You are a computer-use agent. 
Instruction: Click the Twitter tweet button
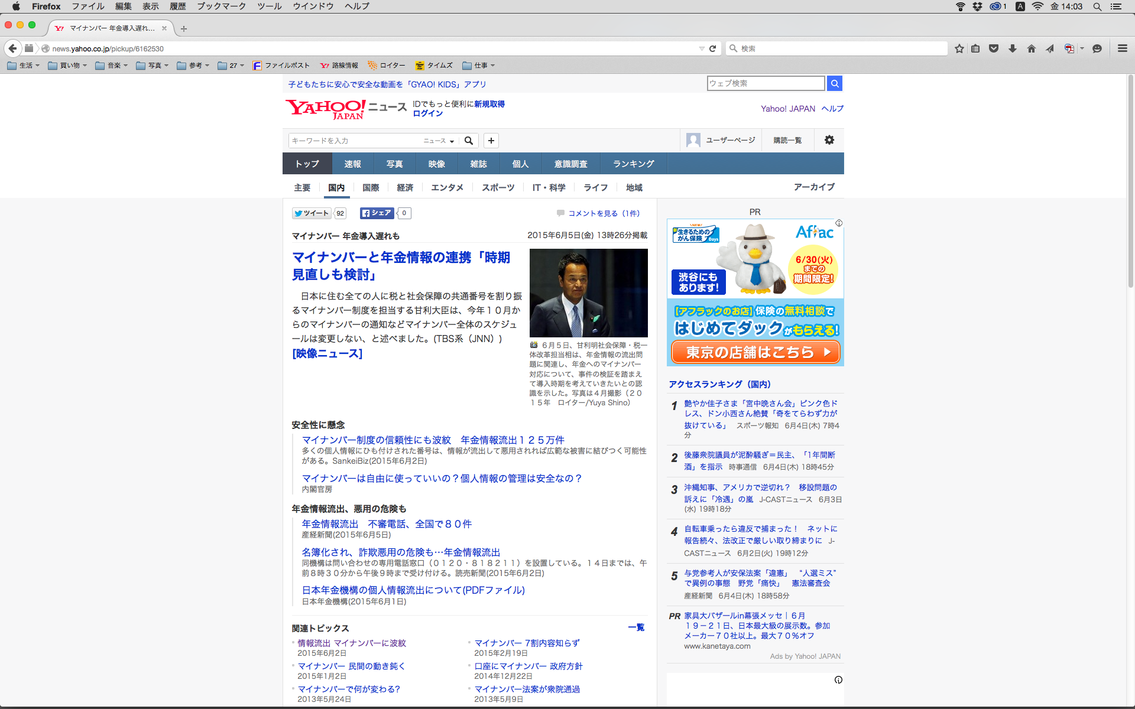(312, 213)
